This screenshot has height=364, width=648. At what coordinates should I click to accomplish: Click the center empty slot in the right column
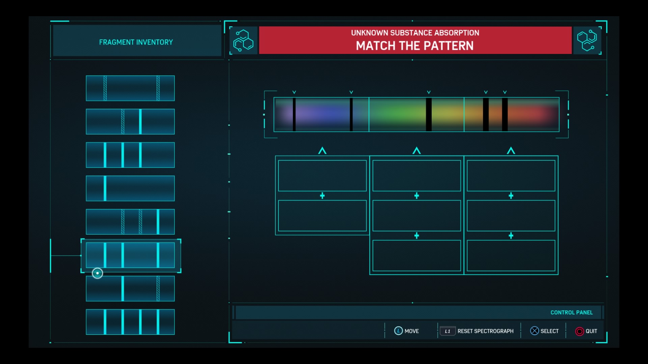(x=511, y=216)
